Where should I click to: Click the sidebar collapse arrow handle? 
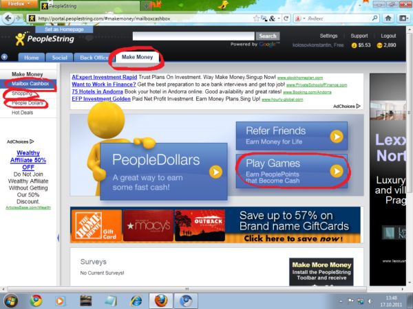point(59,238)
